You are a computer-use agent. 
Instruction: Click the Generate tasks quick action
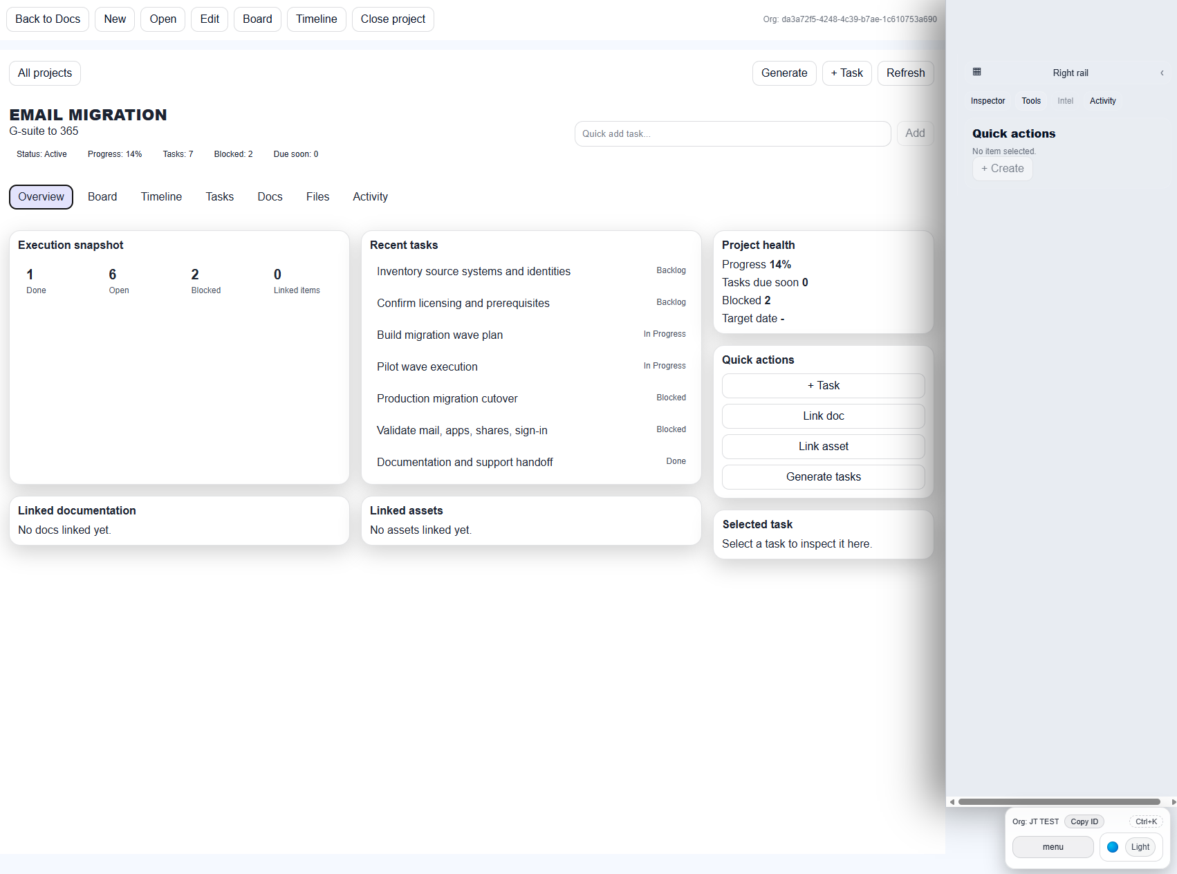point(823,476)
